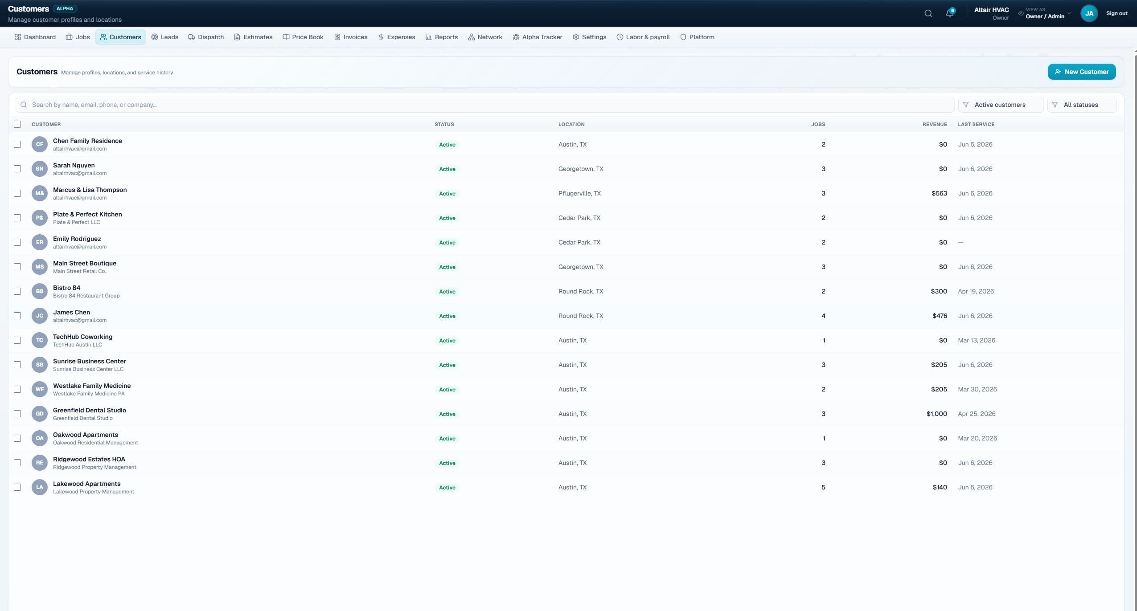Click the Altair HVAC company name
This screenshot has width=1137, height=611.
click(x=991, y=10)
